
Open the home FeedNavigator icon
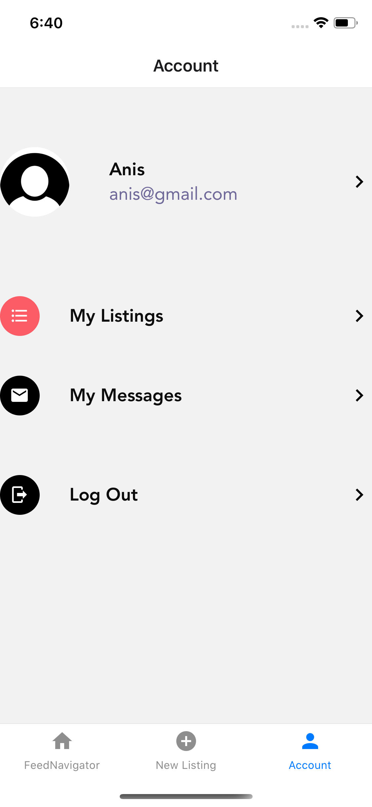[62, 741]
